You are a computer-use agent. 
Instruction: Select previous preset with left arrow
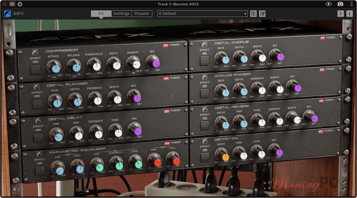point(160,13)
